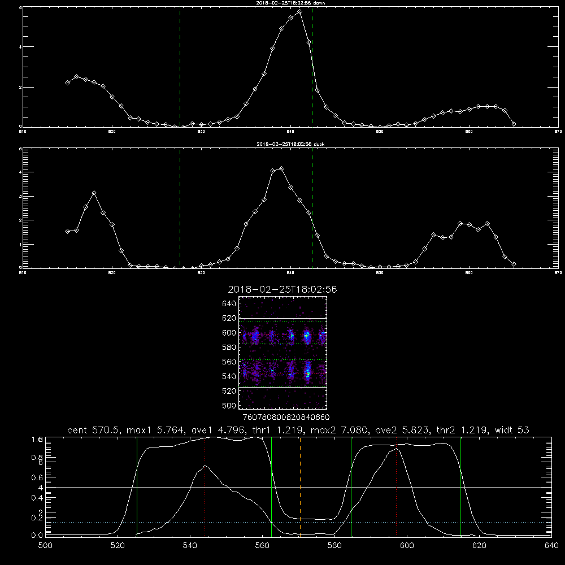This screenshot has width=565, height=565.
Task: Select the "ave2 5.823" value
Action: click(x=403, y=430)
